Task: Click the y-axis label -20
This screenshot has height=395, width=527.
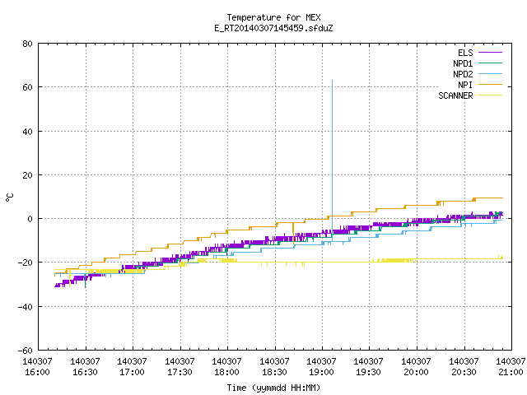Action: [x=26, y=263]
